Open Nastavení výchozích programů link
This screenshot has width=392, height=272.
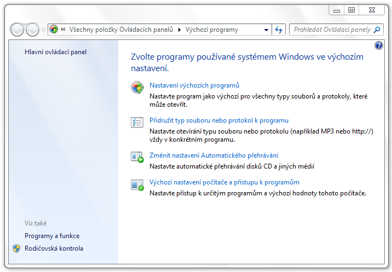(194, 85)
